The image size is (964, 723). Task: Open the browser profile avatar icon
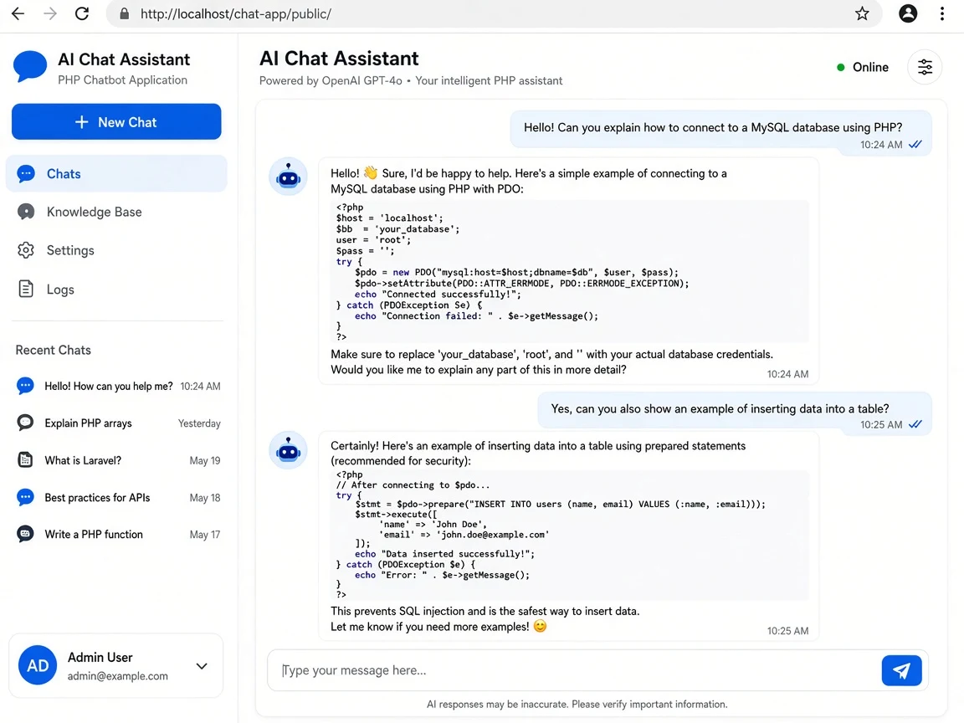[907, 13]
